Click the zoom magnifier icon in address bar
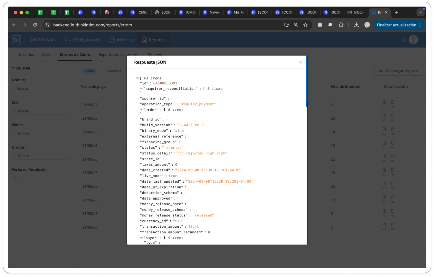434x277 pixels. (x=296, y=25)
